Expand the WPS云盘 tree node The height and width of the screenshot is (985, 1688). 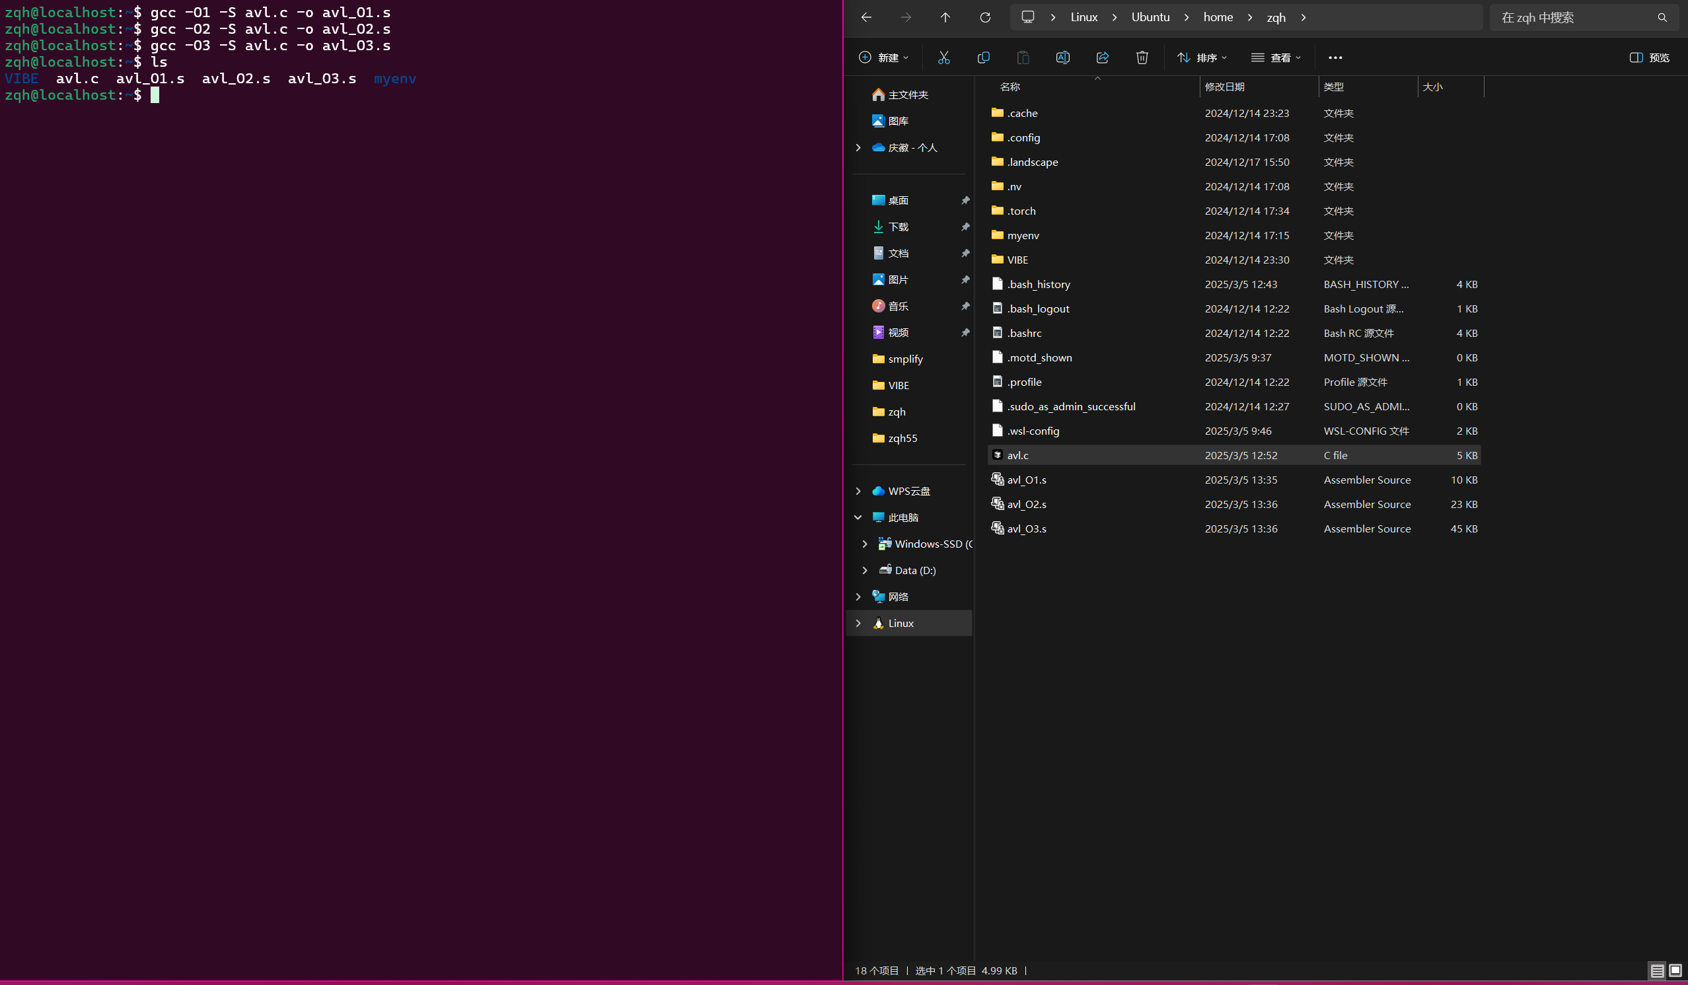(x=858, y=491)
